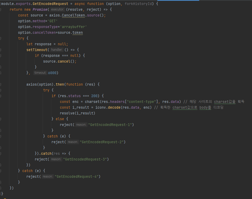Click 'reason:' hint before "GetEncodedRequest-1"
The height and width of the screenshot is (199, 252).
(x=81, y=125)
